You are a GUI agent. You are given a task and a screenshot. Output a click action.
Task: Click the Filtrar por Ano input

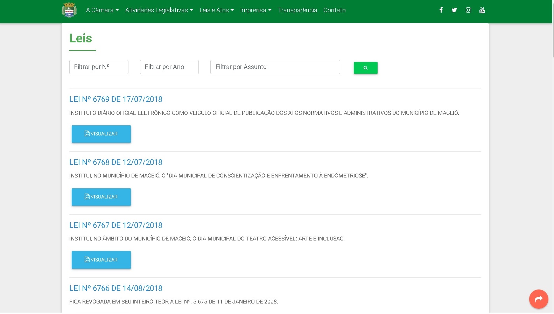(x=169, y=67)
